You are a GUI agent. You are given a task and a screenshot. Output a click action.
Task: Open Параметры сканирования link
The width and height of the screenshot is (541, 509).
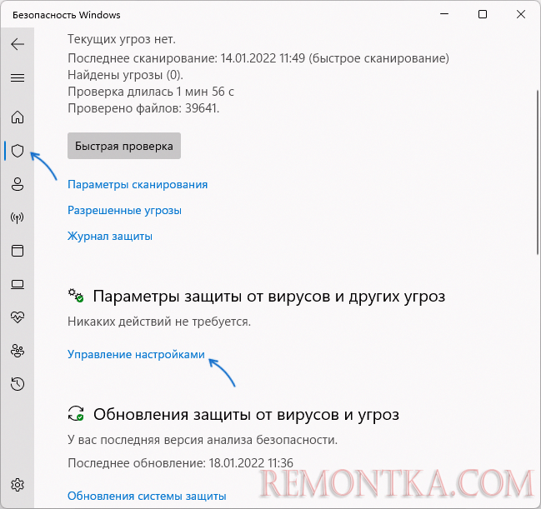point(138,184)
